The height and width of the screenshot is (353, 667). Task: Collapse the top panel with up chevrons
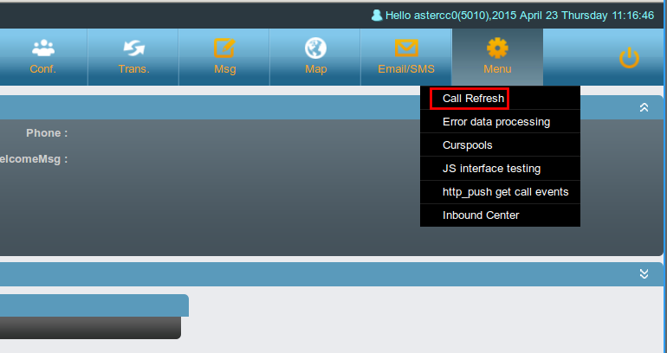coord(644,107)
